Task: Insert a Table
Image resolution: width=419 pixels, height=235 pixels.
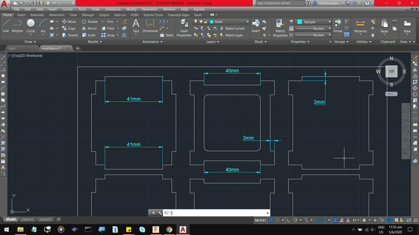Action: coord(167,35)
